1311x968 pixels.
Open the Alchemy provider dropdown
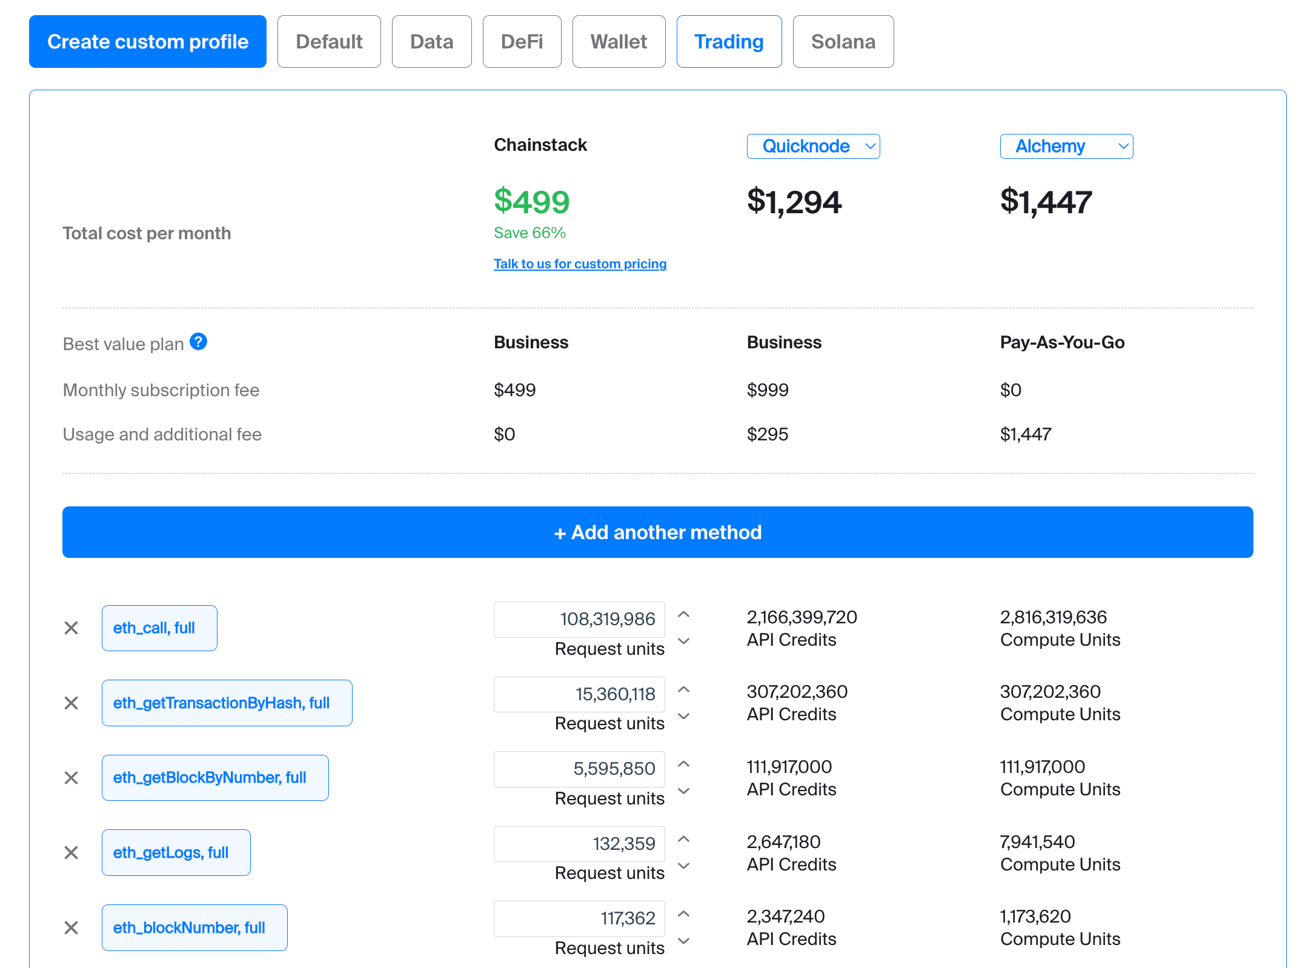[1066, 147]
